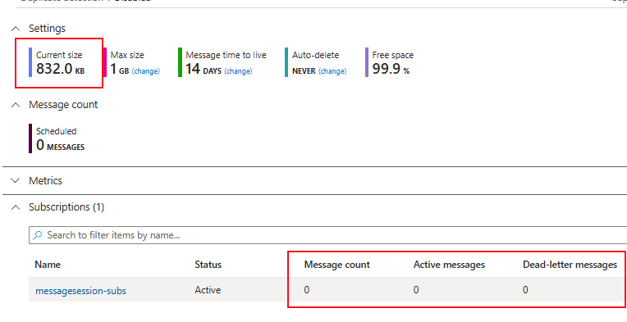Sort by the Dead-letter messages column header

pos(570,265)
